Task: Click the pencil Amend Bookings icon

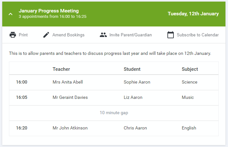Action: [x=46, y=35]
